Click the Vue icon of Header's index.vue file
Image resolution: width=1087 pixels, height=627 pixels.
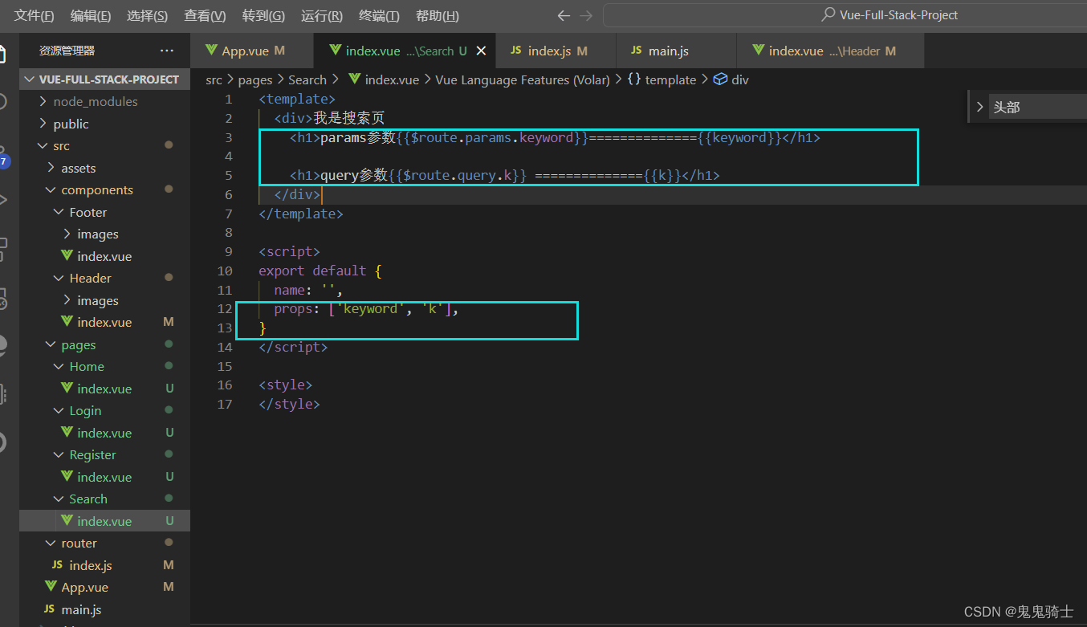click(x=67, y=322)
